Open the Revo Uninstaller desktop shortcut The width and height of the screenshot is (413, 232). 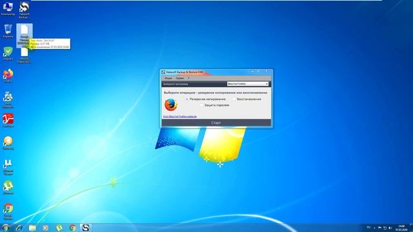pyautogui.click(x=8, y=99)
